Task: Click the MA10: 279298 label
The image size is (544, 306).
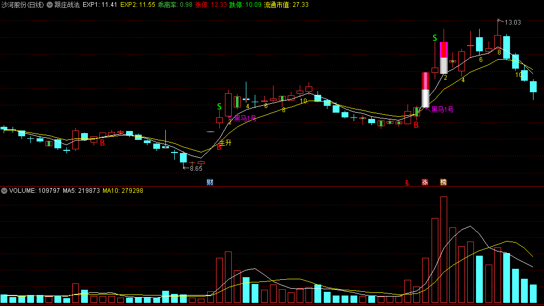Action: [x=123, y=191]
